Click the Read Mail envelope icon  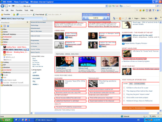tap(126, 18)
